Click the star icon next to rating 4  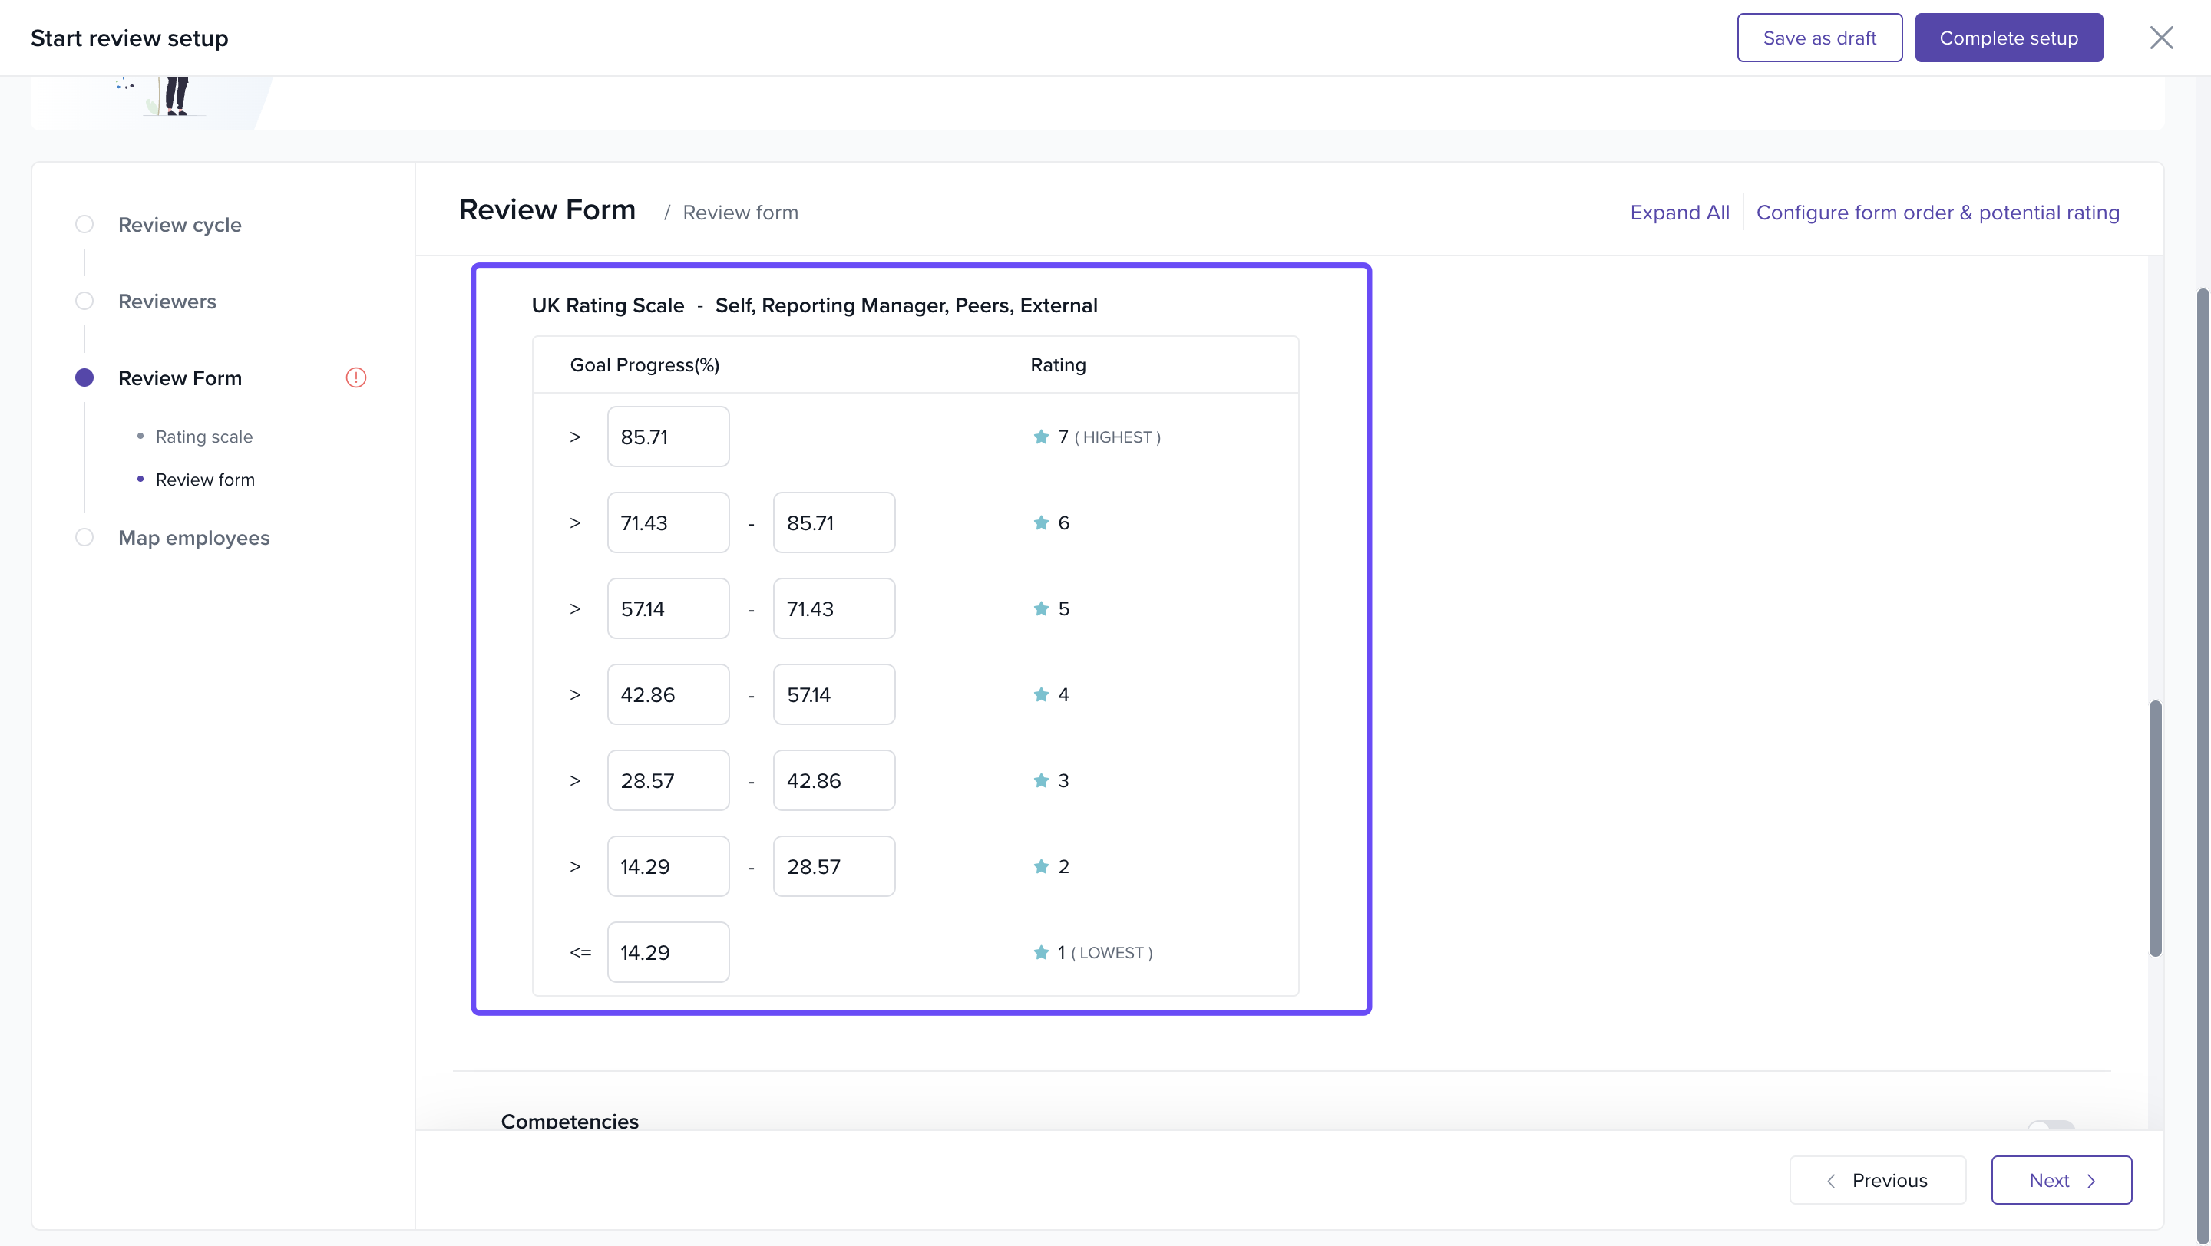pyautogui.click(x=1041, y=694)
